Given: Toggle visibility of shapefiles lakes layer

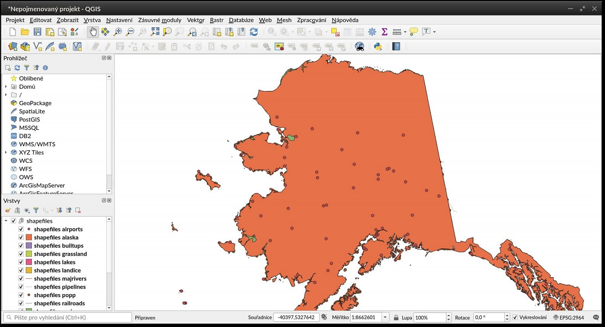Looking at the screenshot, I should (21, 262).
